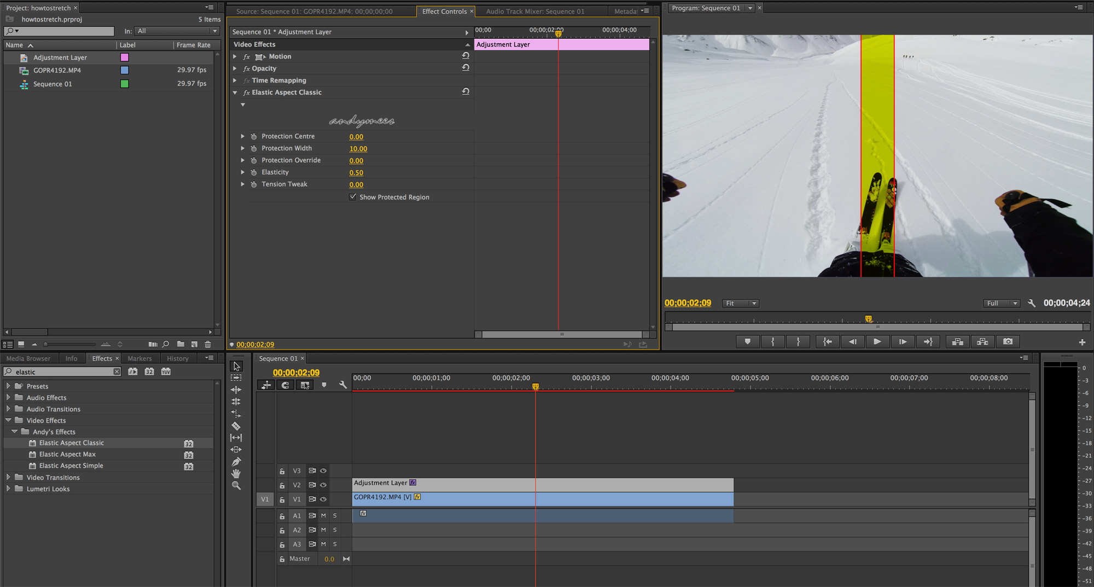
Task: Click the Adjustment Layer pink label swatch
Action: tap(125, 57)
